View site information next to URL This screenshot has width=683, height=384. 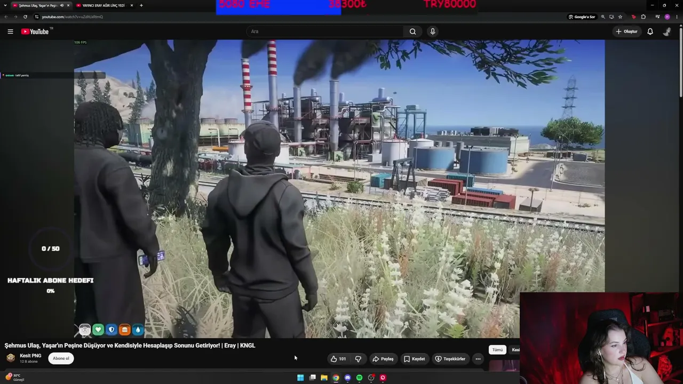pyautogui.click(x=36, y=17)
